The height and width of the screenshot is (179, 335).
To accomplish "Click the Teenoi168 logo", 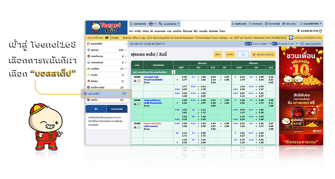I will point(106,28).
